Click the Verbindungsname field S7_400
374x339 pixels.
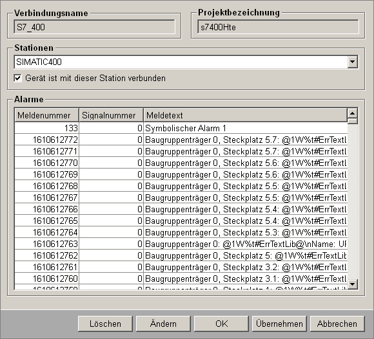(x=94, y=27)
